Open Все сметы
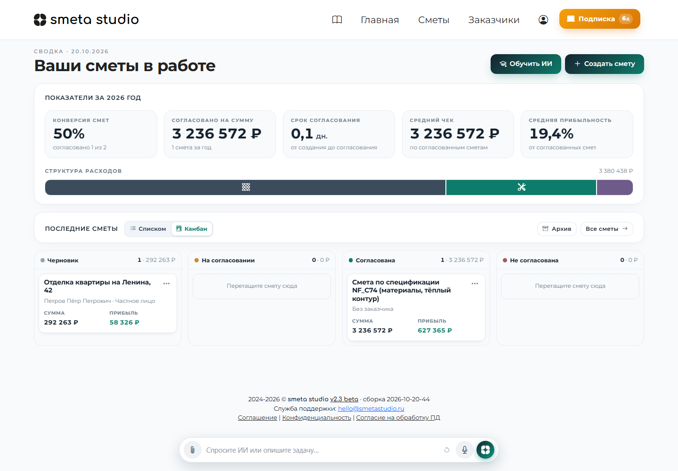 (607, 229)
